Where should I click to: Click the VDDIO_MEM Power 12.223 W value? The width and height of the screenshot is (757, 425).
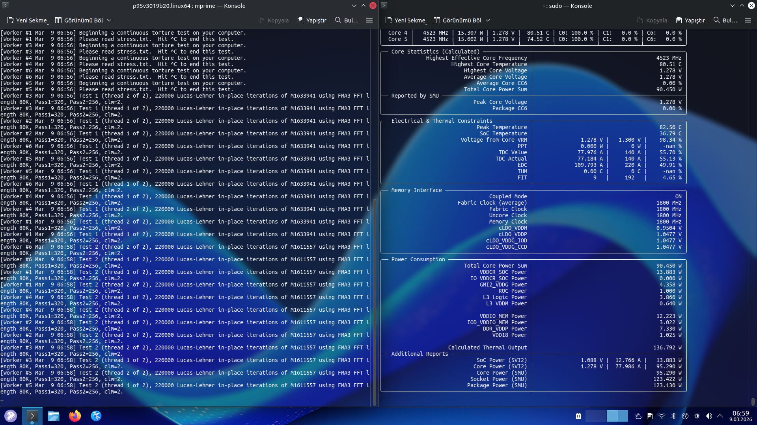click(x=669, y=316)
